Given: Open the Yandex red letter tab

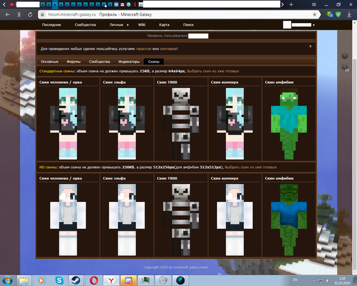Looking at the screenshot, I should coord(135,4).
